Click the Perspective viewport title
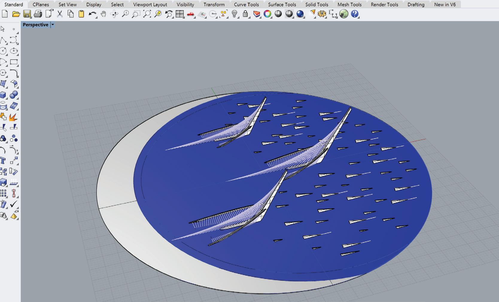 pos(36,25)
